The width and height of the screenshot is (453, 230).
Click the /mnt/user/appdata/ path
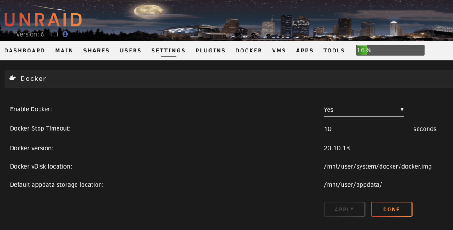coord(353,185)
